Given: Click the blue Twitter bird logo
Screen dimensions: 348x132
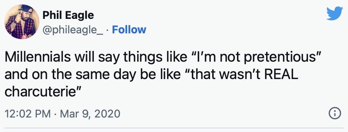Looking at the screenshot, I should click(x=335, y=13).
